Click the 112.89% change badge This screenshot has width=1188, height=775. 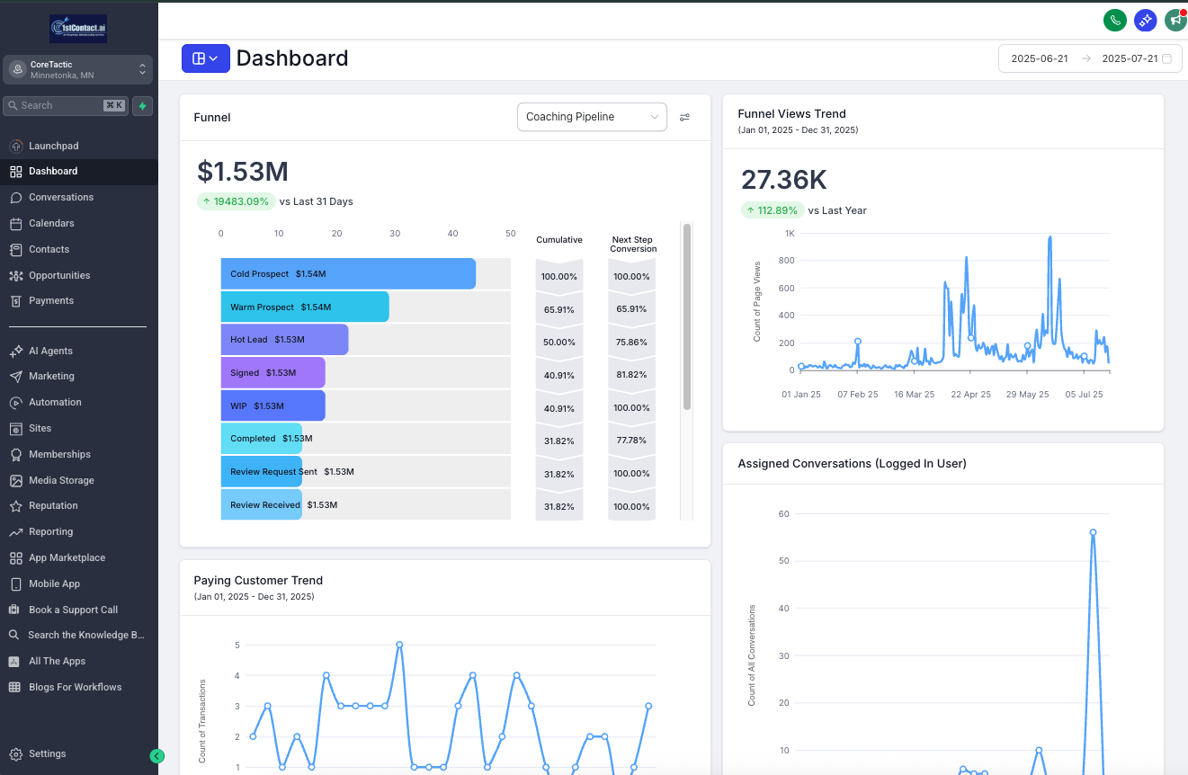772,210
